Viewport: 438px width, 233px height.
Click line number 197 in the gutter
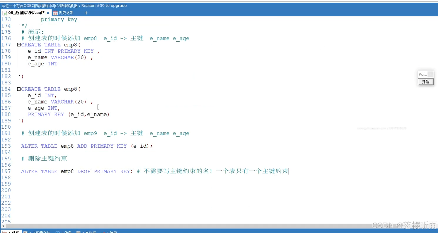6,171
